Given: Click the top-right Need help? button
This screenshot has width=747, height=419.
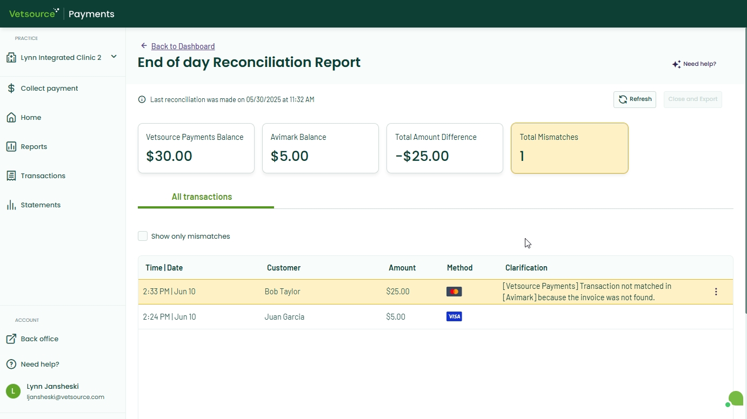Looking at the screenshot, I should pos(694,64).
